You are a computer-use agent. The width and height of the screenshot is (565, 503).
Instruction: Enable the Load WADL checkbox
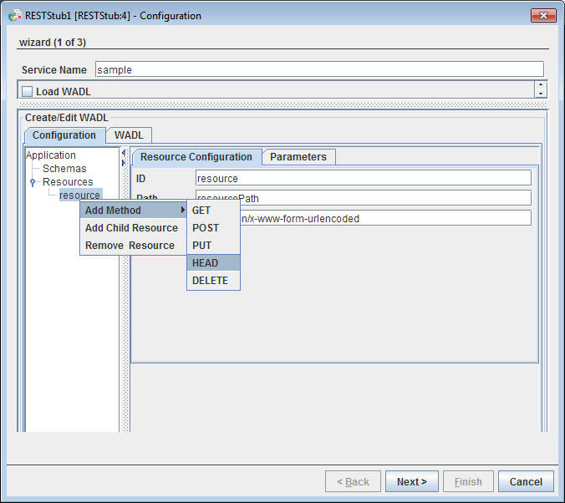[x=27, y=92]
